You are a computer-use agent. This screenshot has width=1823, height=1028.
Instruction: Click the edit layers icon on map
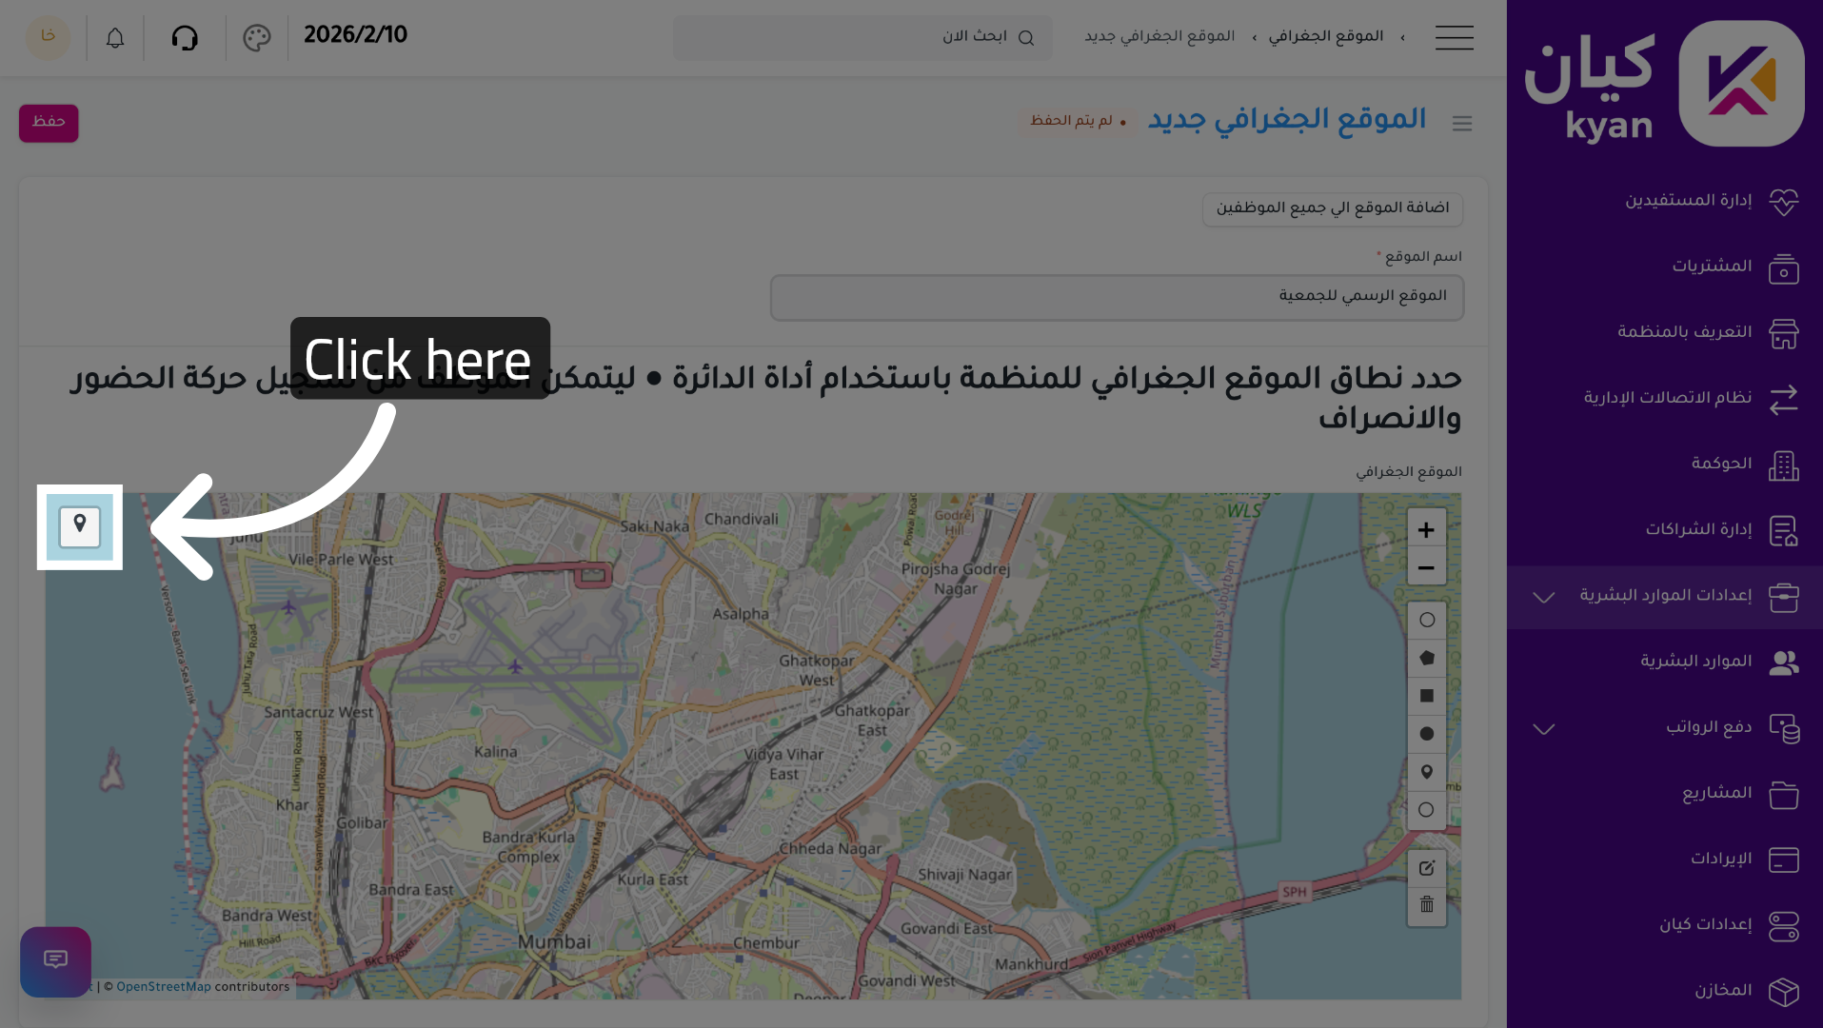(1426, 868)
